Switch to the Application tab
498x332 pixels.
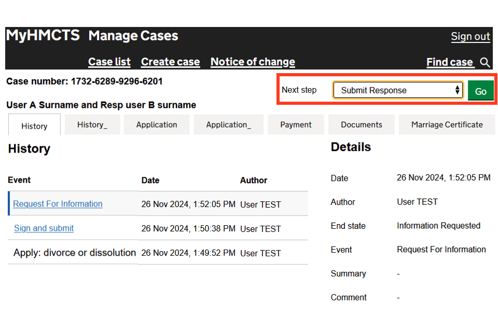[x=157, y=125]
